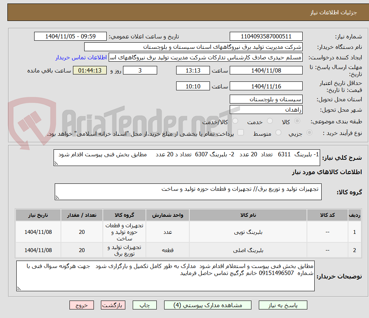The width and height of the screenshot is (369, 318).
Task: Click the تاریخ نیاز column header
Action: pos(38,215)
